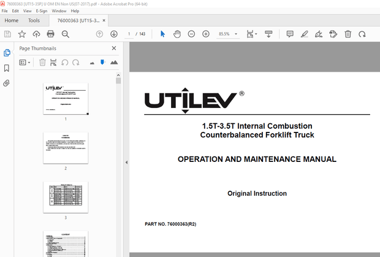Rotate thumbnail counterclockwise

coord(65,63)
